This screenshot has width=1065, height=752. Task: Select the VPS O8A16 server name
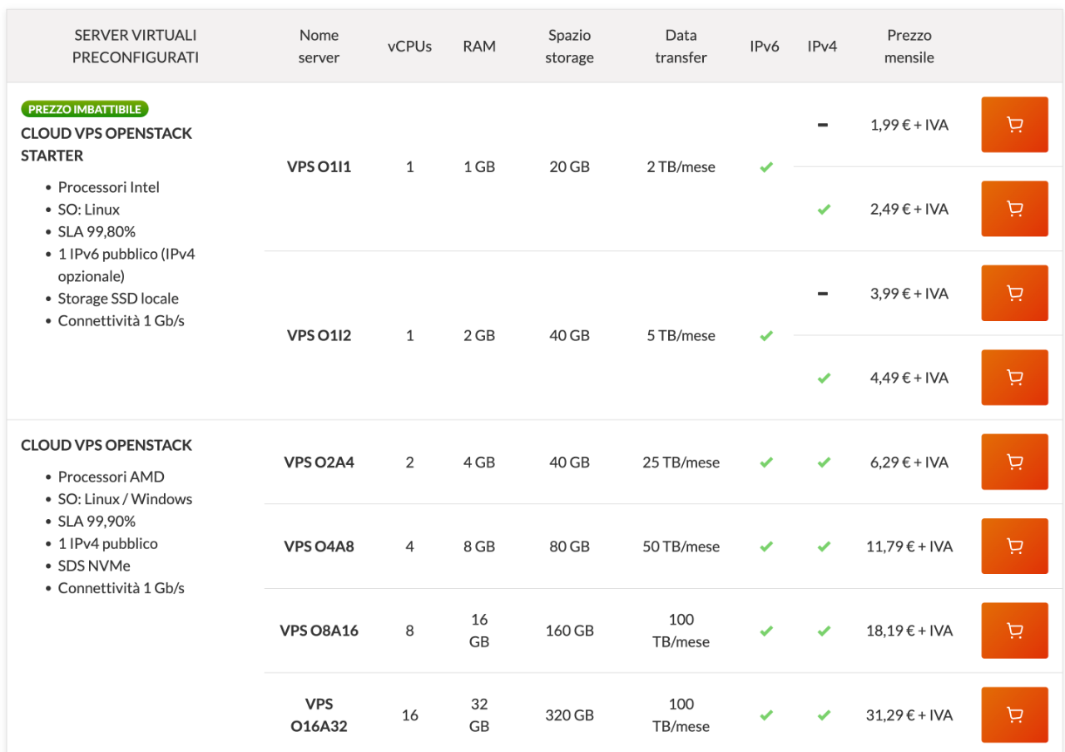(319, 631)
